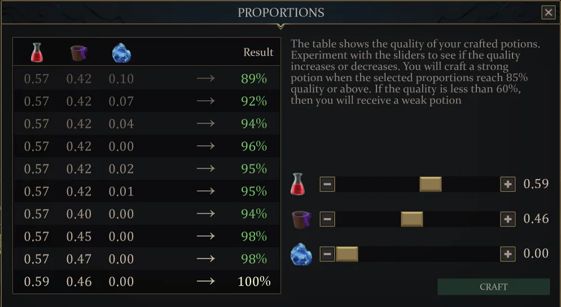The height and width of the screenshot is (307, 561).
Task: Click the blue crystal icon beside third slider
Action: click(x=301, y=254)
